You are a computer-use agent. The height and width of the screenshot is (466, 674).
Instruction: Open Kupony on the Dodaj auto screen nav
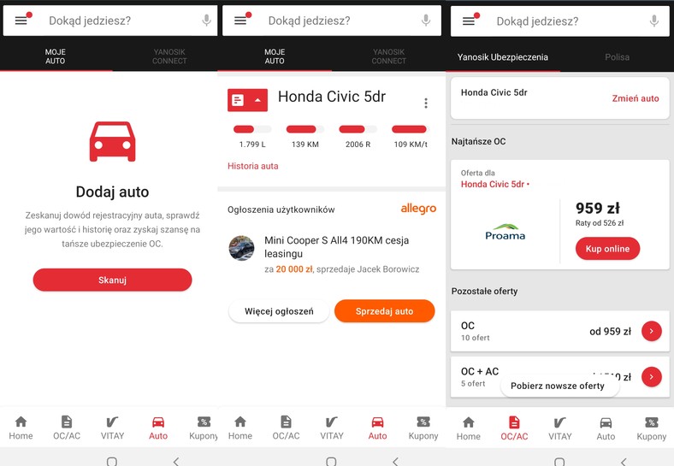coord(204,428)
